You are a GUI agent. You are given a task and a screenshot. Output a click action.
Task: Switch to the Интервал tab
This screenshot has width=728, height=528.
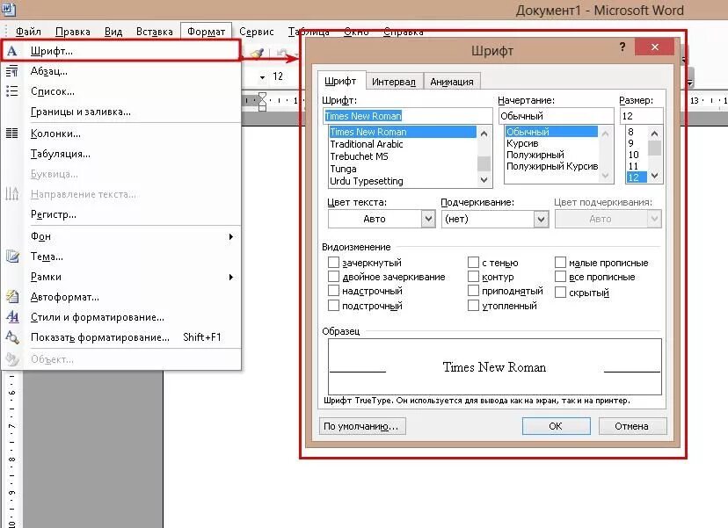coord(394,82)
